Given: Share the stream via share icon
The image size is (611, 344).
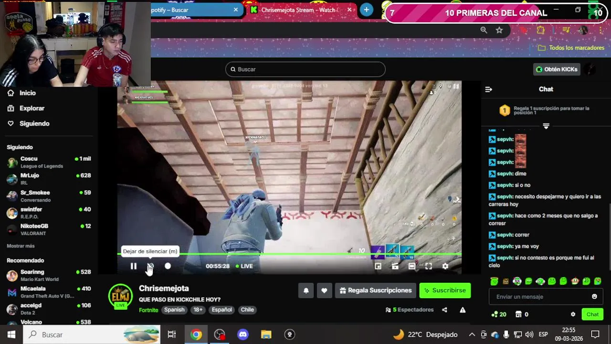Looking at the screenshot, I should click(x=444, y=310).
